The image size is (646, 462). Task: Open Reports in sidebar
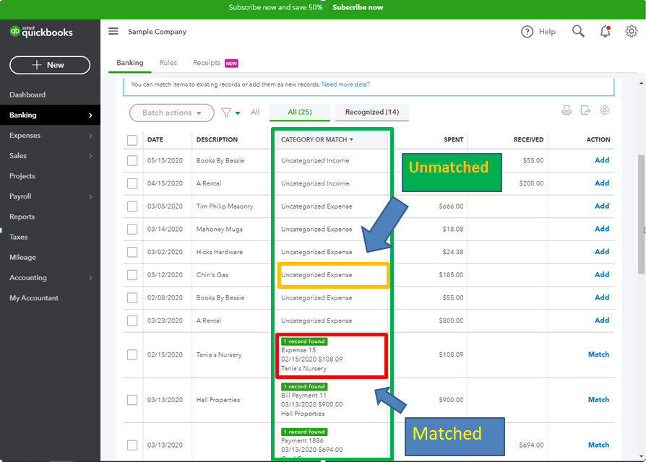22,217
